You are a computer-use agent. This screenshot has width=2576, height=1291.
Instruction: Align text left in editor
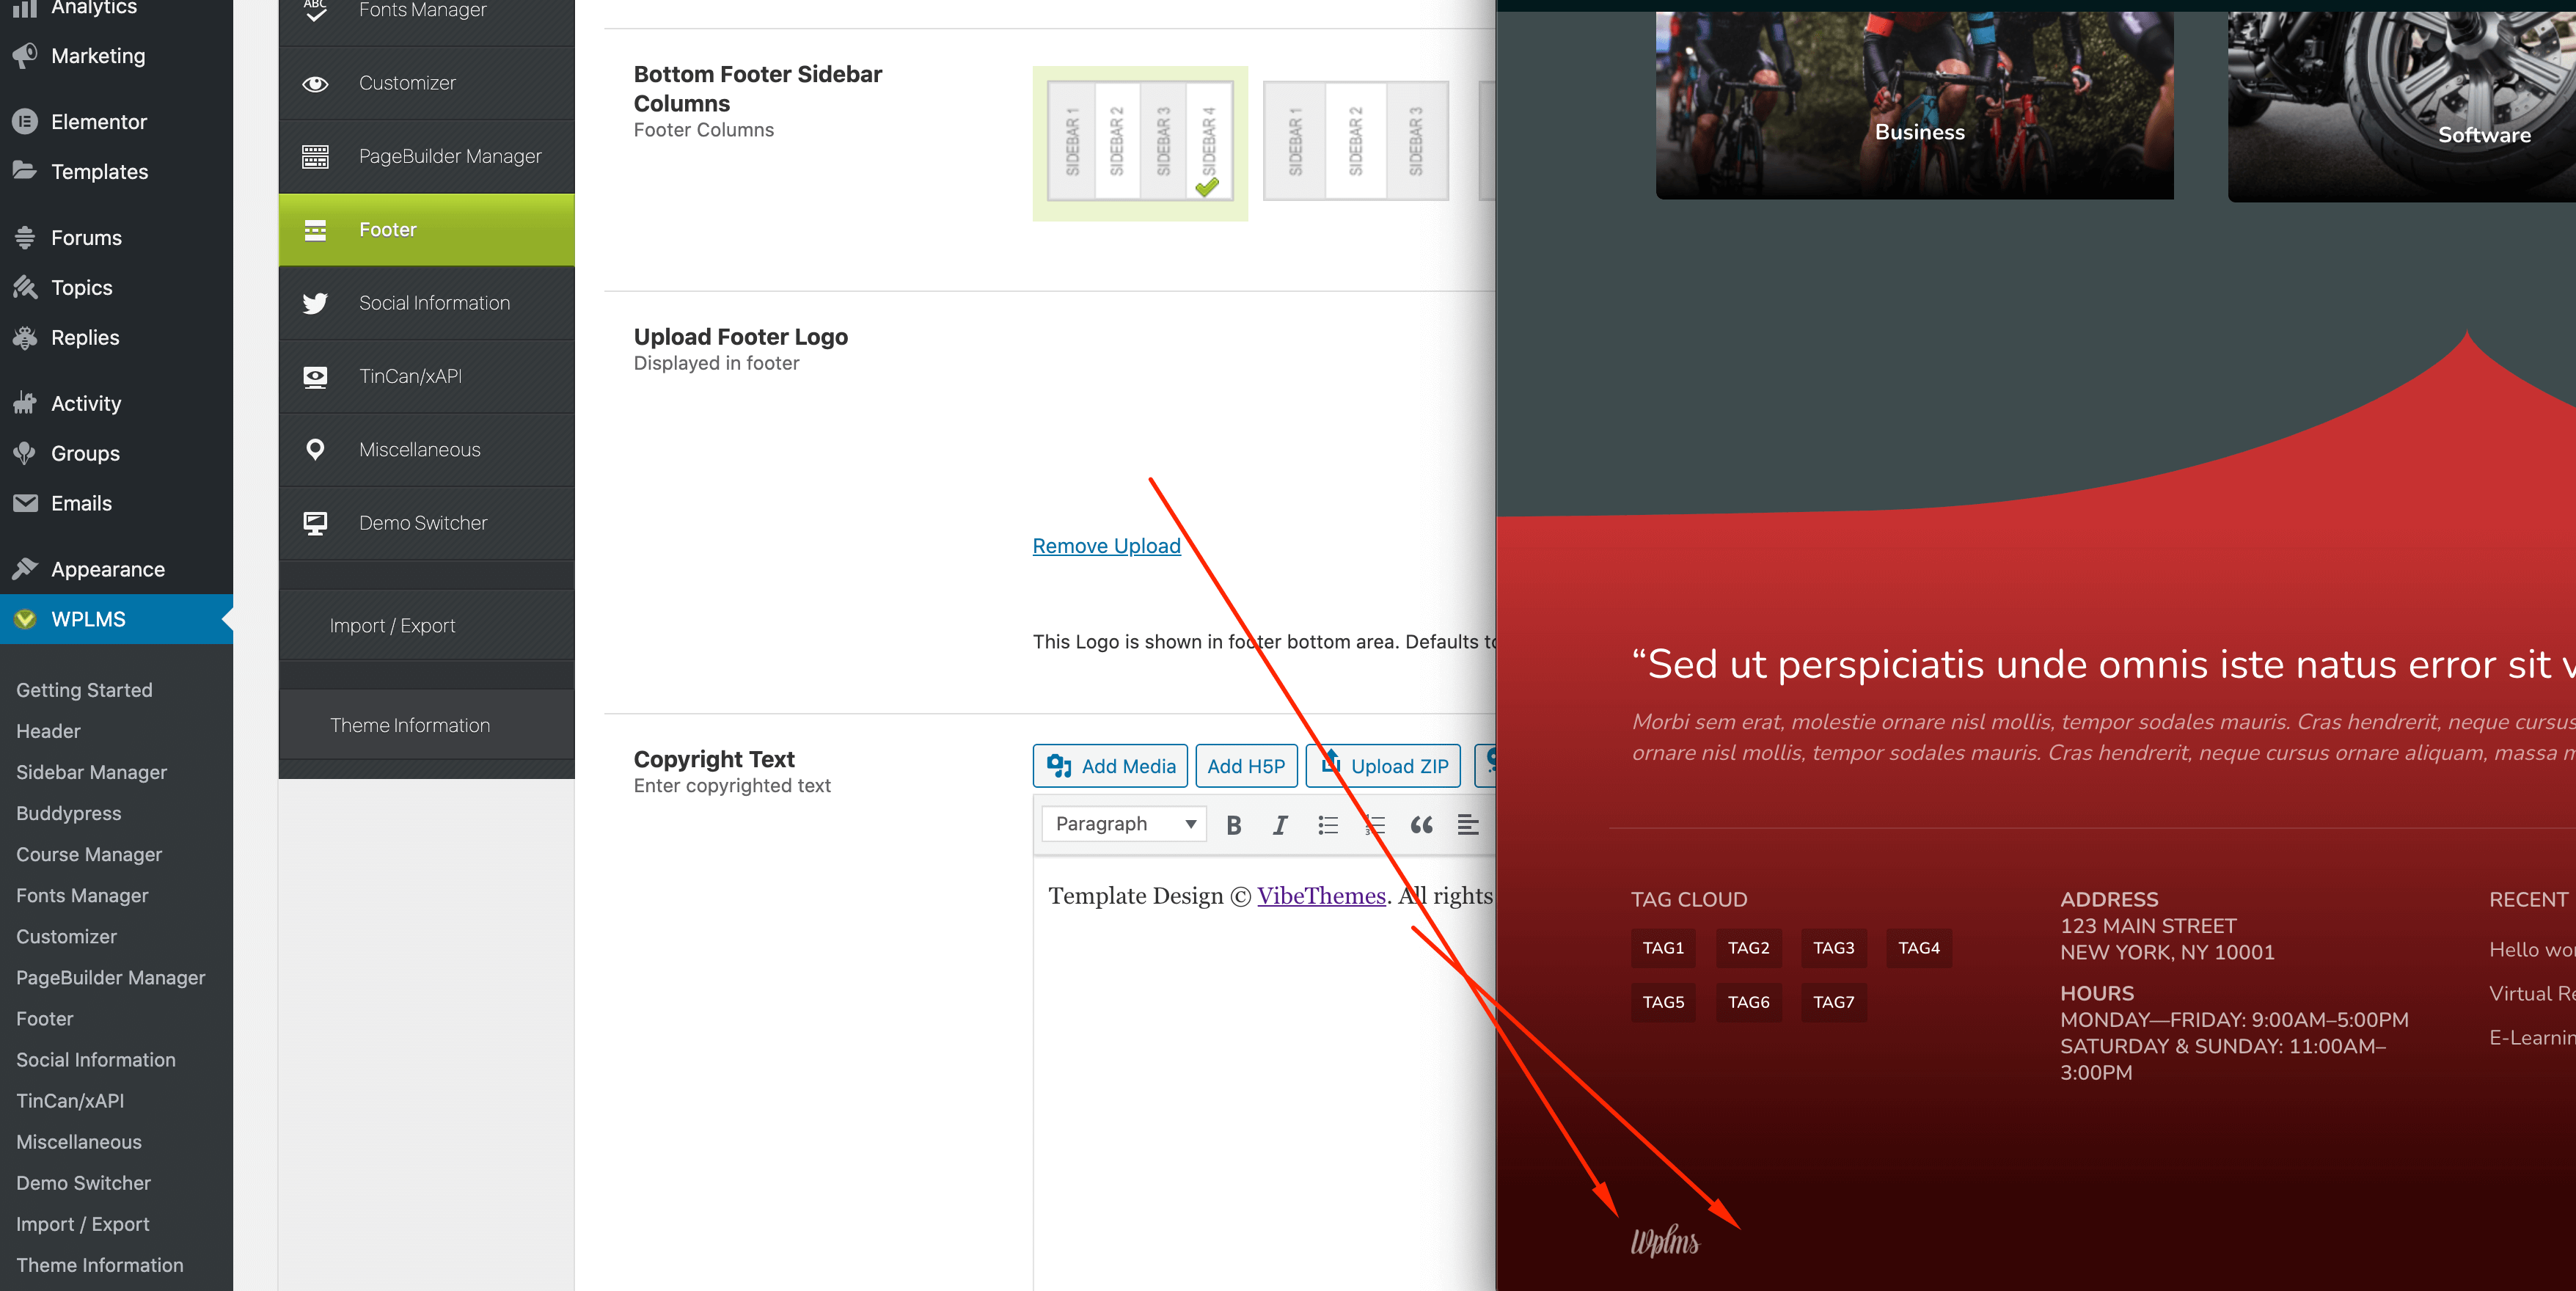[1468, 825]
